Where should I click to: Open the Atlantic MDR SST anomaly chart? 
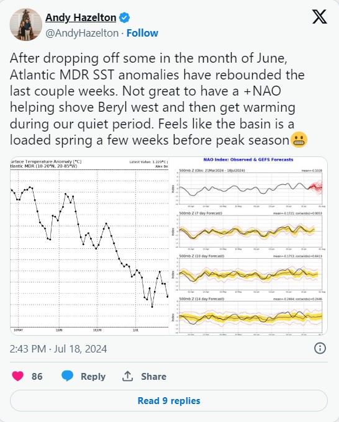click(x=89, y=246)
